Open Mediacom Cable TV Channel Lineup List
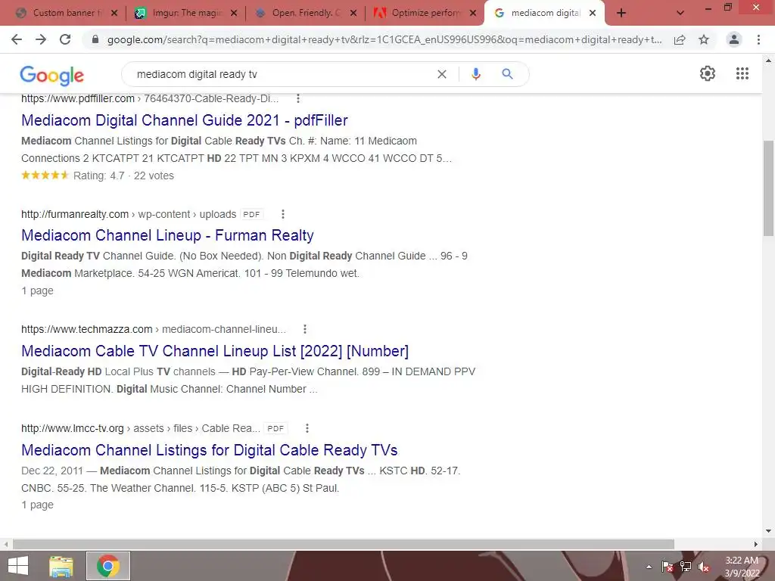The image size is (775, 581). 215,351
